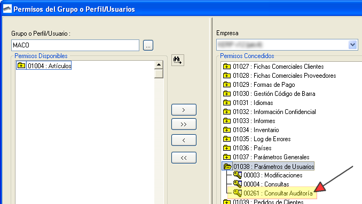Select text 01028 : Fichas Comerciales Proveedores
Image resolution: width=362 pixels, height=204 pixels.
[x=285, y=76]
